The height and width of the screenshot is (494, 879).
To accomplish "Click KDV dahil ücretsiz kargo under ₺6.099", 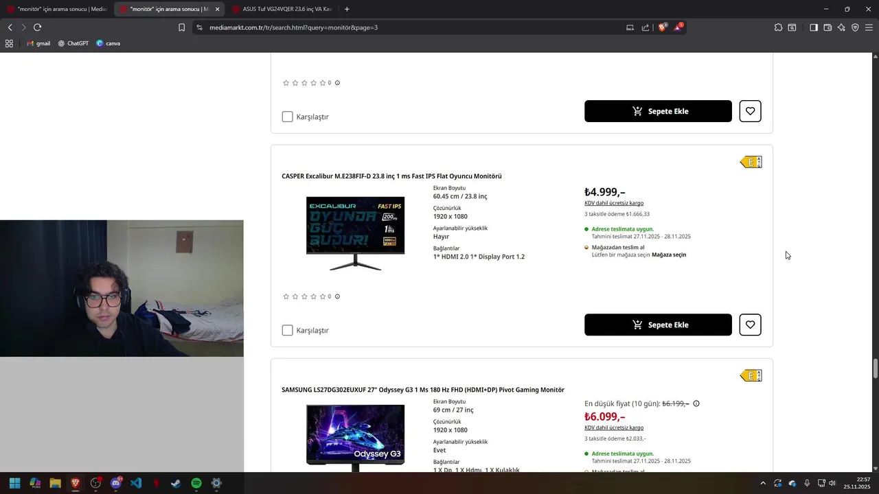I will (x=614, y=427).
